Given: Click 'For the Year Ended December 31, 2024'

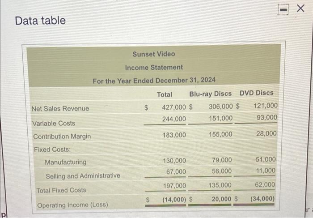Looking at the screenshot, I should pyautogui.click(x=154, y=81).
